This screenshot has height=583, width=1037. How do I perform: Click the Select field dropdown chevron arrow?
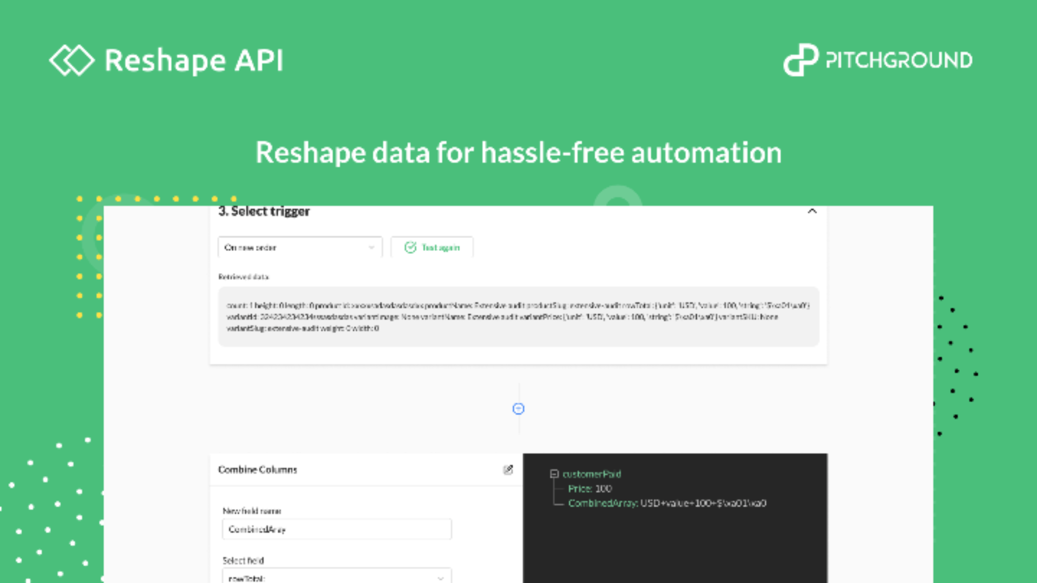coord(441,578)
